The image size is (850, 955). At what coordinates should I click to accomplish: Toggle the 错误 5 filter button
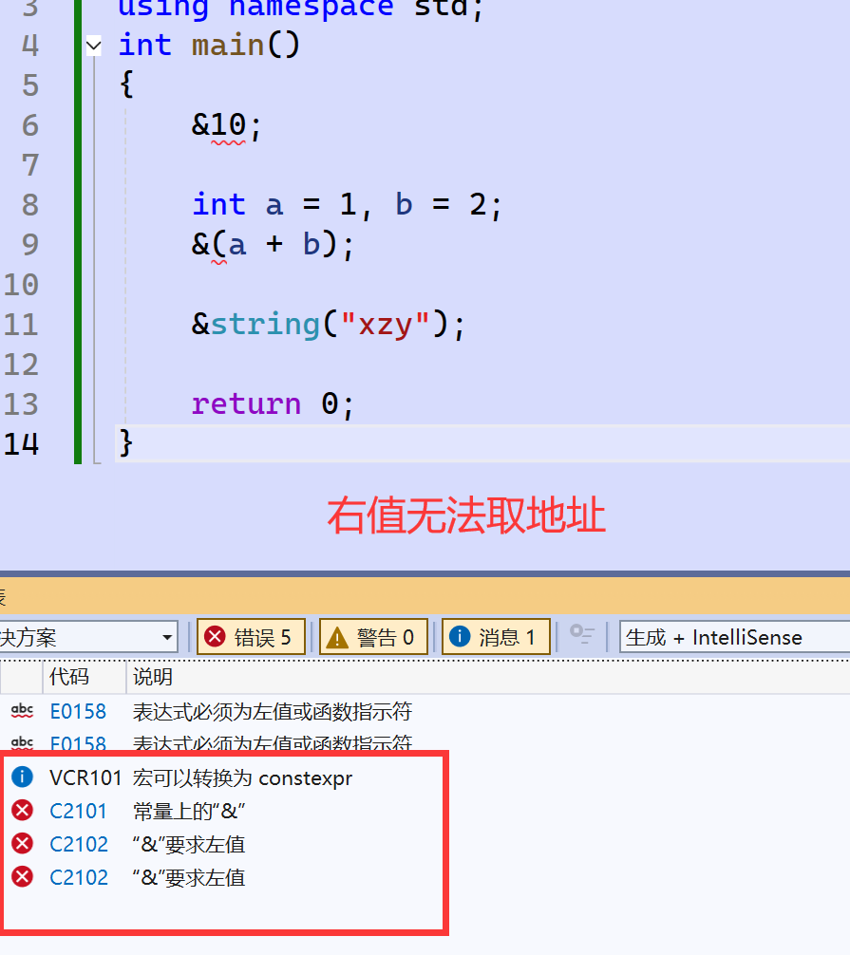pos(249,636)
